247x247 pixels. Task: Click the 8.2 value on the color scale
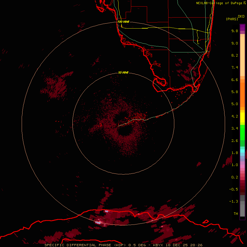[x=235, y=55]
